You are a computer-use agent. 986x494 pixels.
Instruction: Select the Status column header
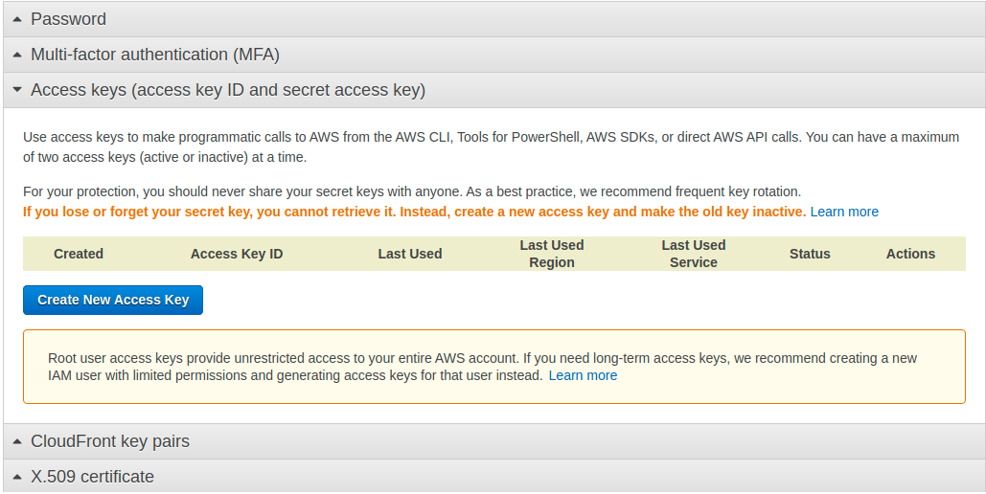(x=810, y=254)
